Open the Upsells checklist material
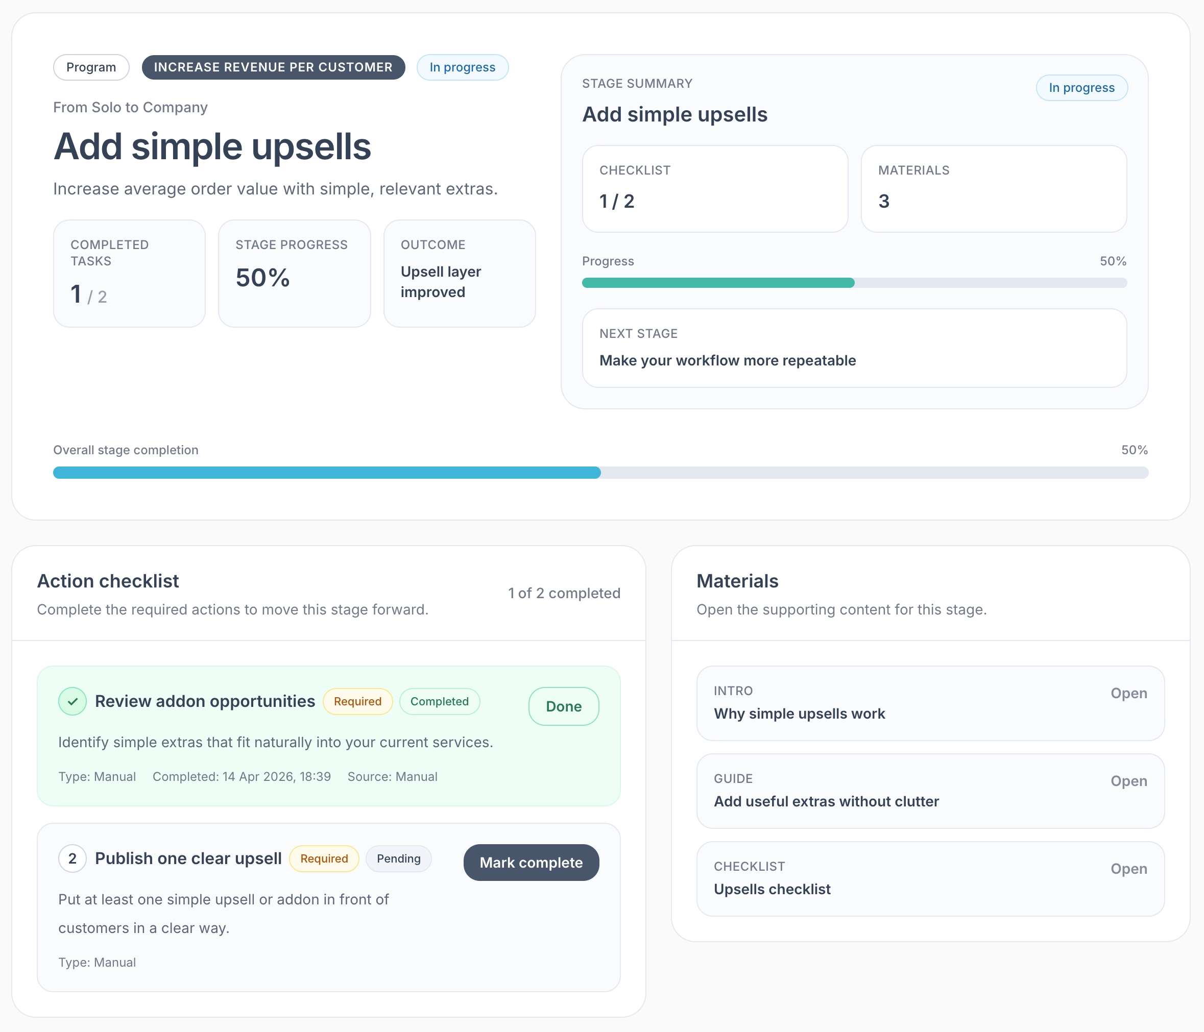This screenshot has height=1032, width=1204. click(x=930, y=878)
